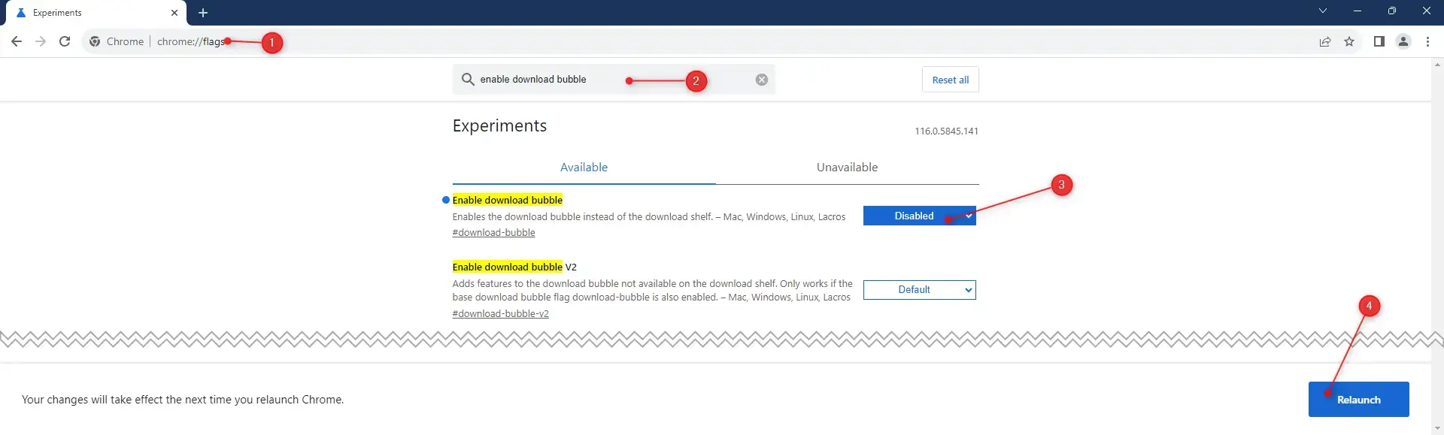Screen dimensions: 1444x435
Task: Close the Experiments tab
Action: (174, 13)
